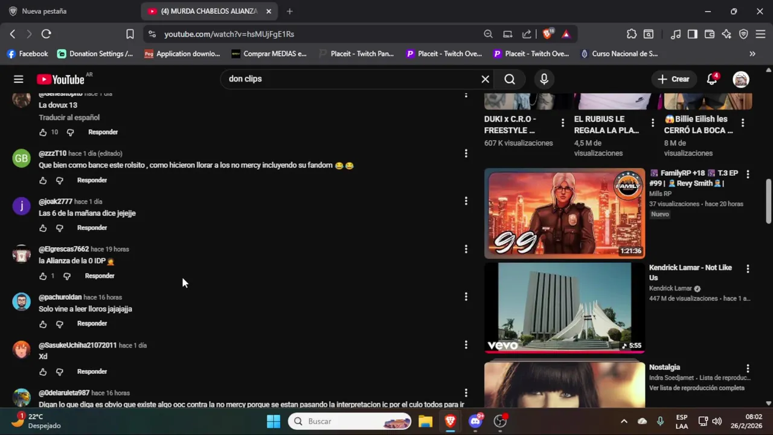Open options for the Nostalgia playlist
The height and width of the screenshot is (435, 773).
click(x=748, y=368)
